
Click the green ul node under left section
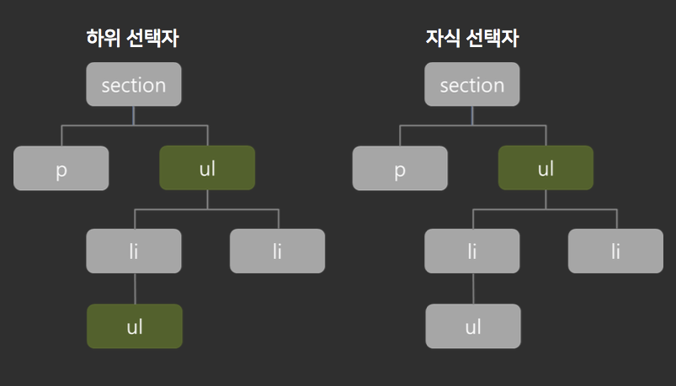point(207,167)
